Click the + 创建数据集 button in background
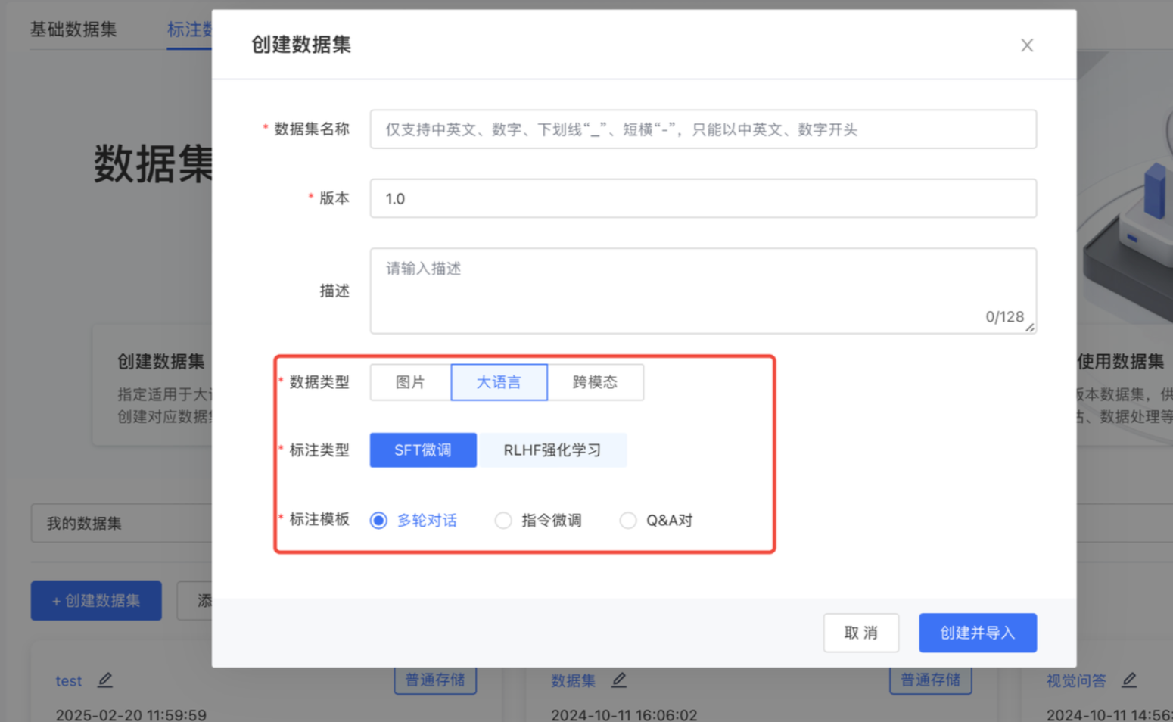1173x722 pixels. point(96,601)
